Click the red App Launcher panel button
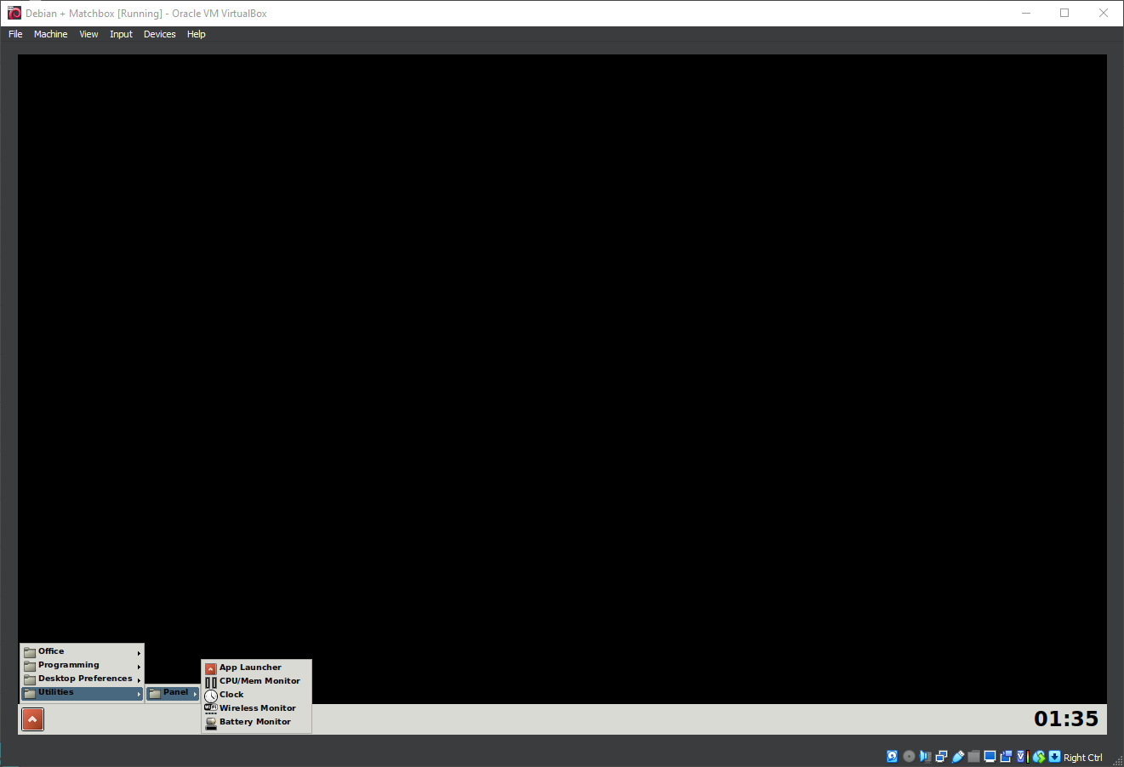1124x767 pixels. tap(32, 719)
